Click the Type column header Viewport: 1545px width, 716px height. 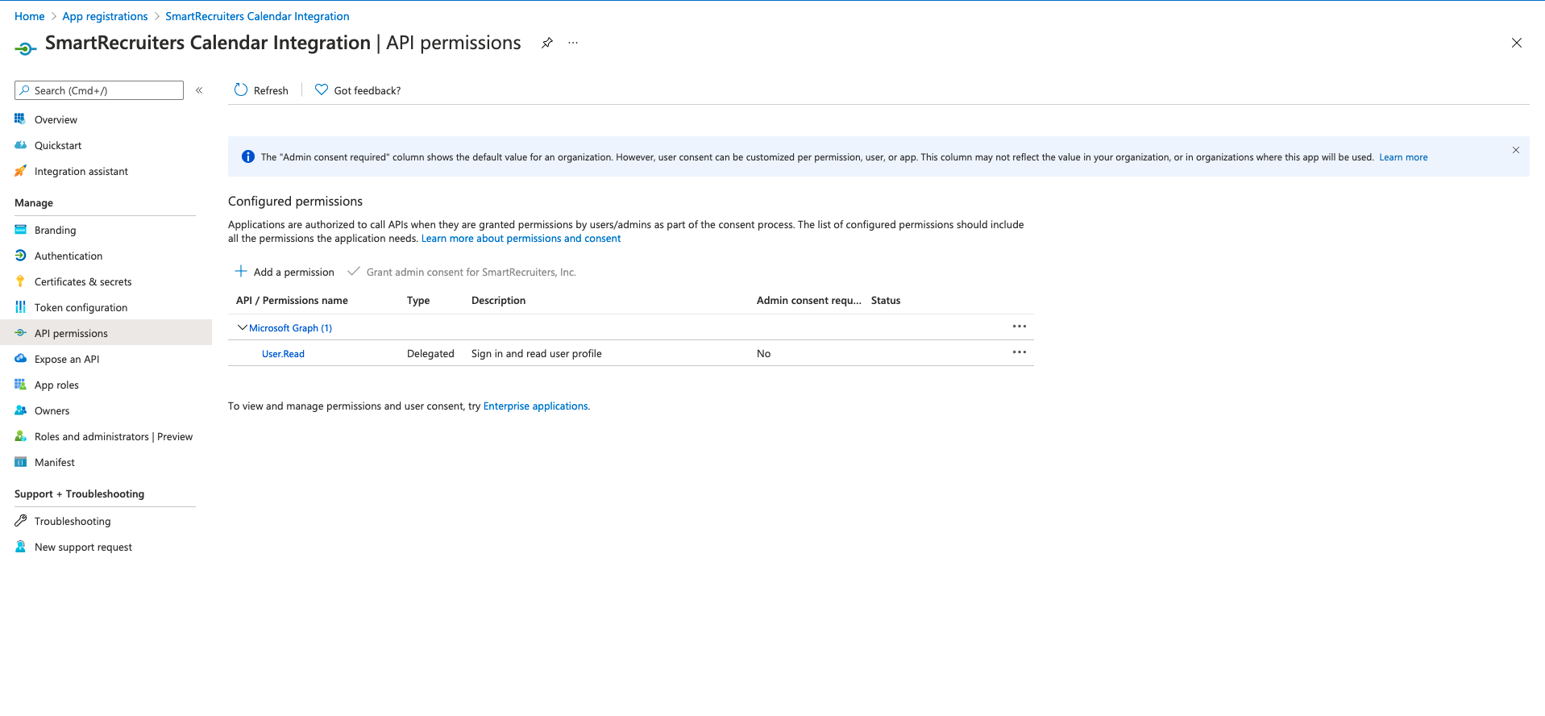(418, 300)
